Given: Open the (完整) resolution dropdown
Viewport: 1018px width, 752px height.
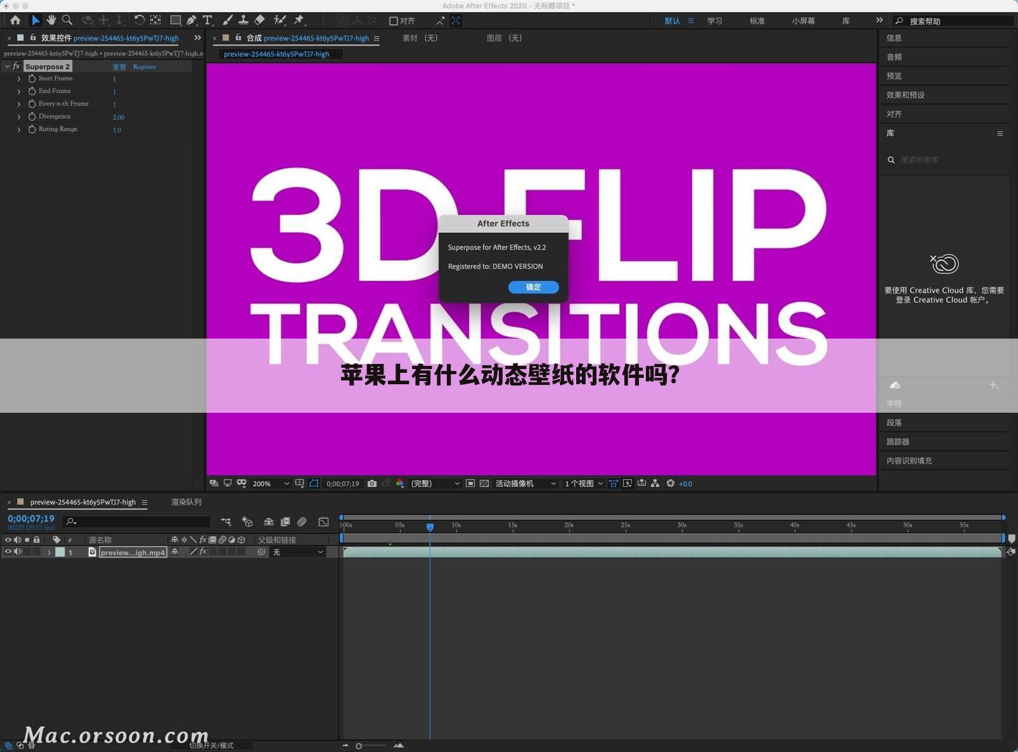Looking at the screenshot, I should tap(435, 483).
